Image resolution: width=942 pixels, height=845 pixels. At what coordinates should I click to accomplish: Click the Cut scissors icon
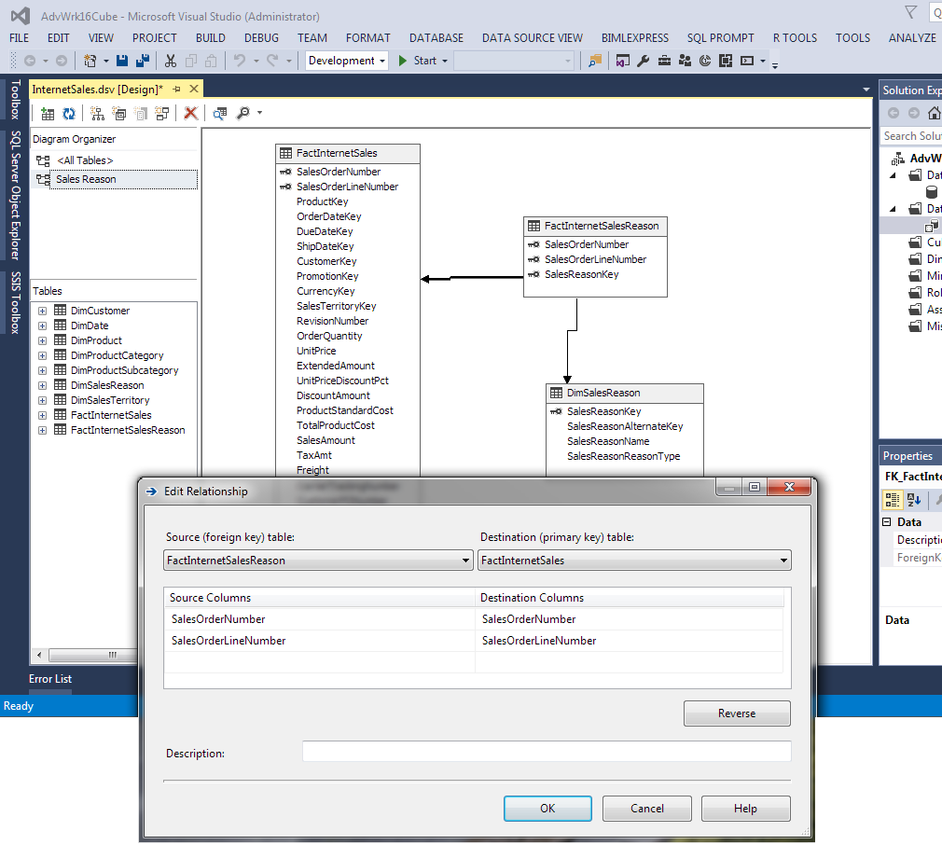170,61
